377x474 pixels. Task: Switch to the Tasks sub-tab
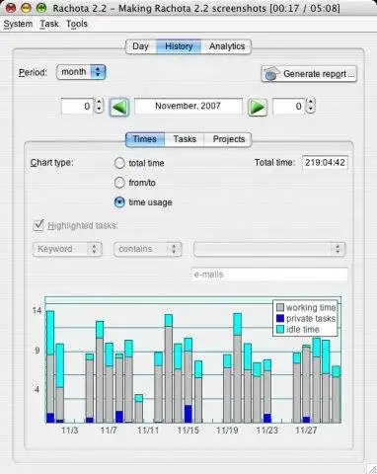pyautogui.click(x=185, y=139)
